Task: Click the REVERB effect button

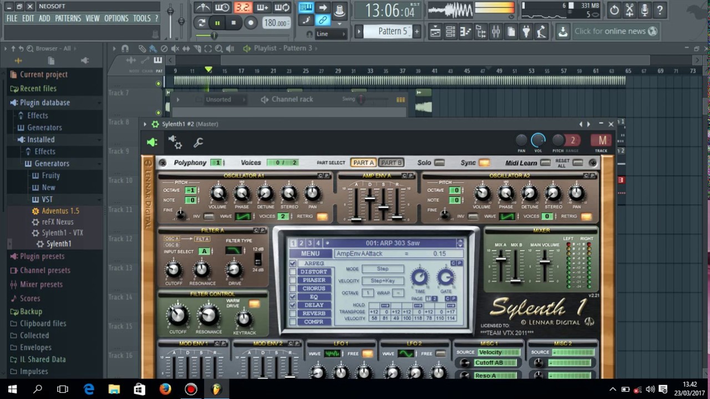Action: (x=314, y=314)
